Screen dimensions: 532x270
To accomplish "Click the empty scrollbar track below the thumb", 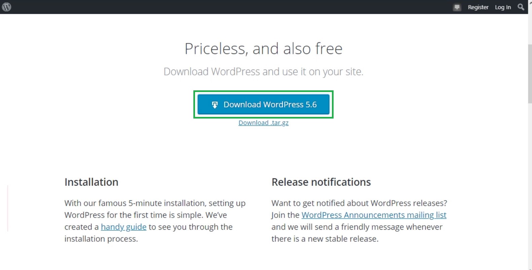I will click(x=530, y=185).
